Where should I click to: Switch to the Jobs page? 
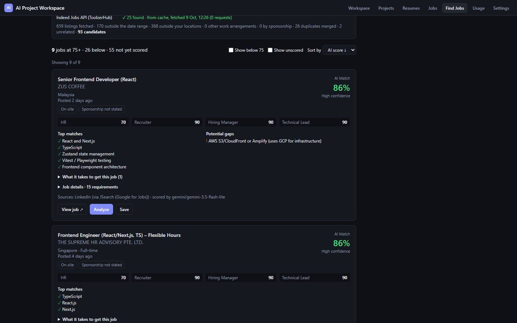(x=433, y=8)
